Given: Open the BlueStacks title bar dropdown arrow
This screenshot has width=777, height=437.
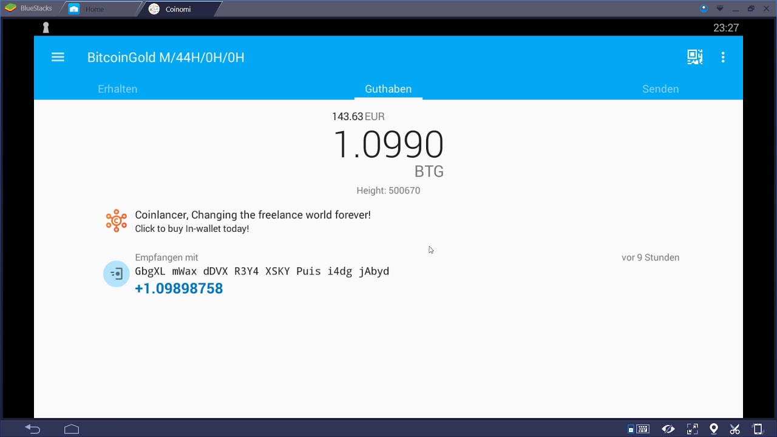Looking at the screenshot, I should (720, 8).
